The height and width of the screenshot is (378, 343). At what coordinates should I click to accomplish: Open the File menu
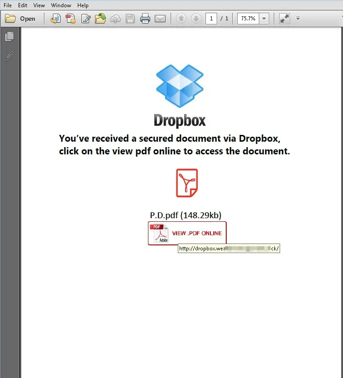[x=8, y=5]
